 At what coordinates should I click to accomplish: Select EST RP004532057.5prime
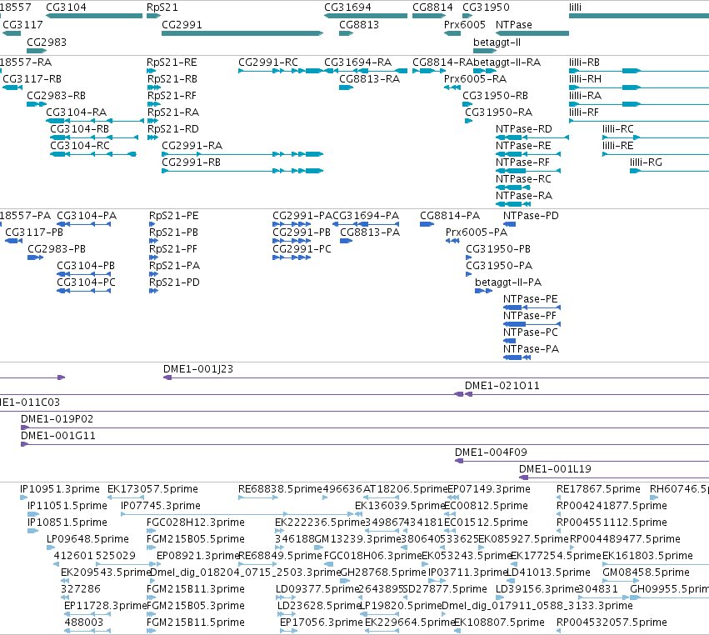559,632
